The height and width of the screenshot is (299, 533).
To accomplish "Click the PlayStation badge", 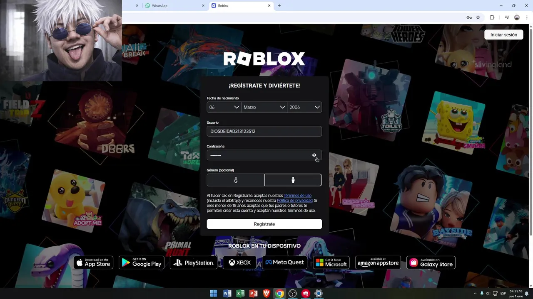I will (x=194, y=262).
